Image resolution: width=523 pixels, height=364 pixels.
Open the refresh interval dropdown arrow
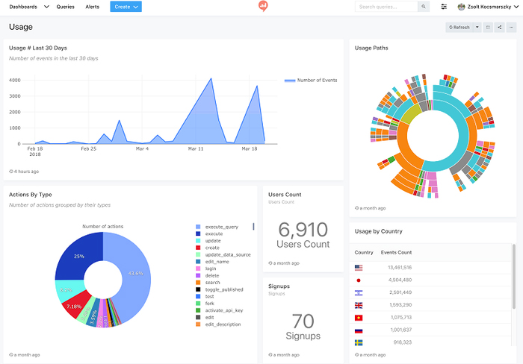point(477,28)
